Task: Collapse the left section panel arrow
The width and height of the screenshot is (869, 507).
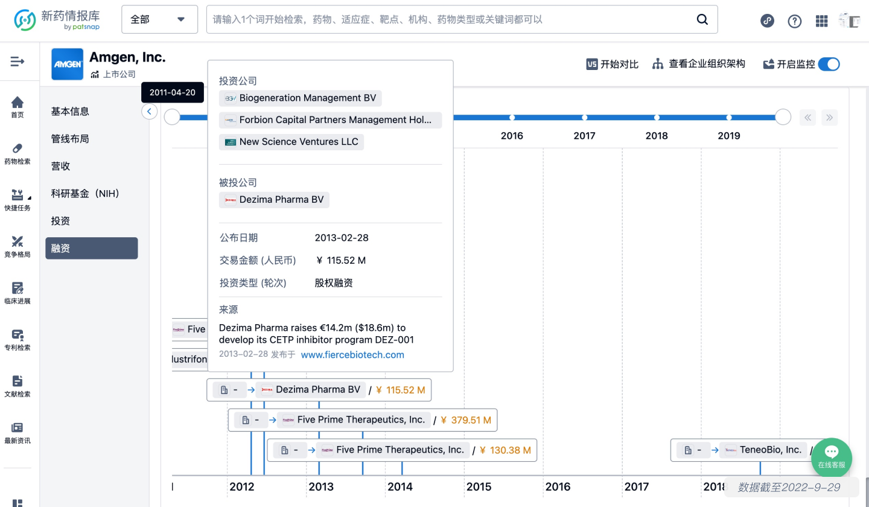Action: [149, 112]
